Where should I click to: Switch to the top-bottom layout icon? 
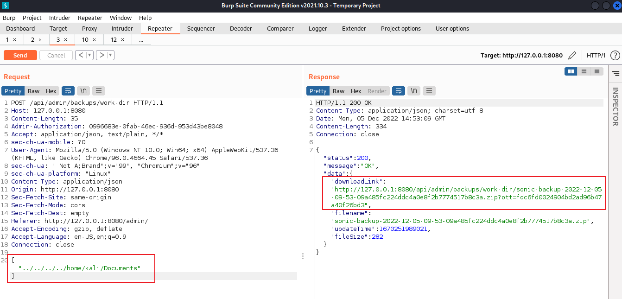(x=584, y=71)
